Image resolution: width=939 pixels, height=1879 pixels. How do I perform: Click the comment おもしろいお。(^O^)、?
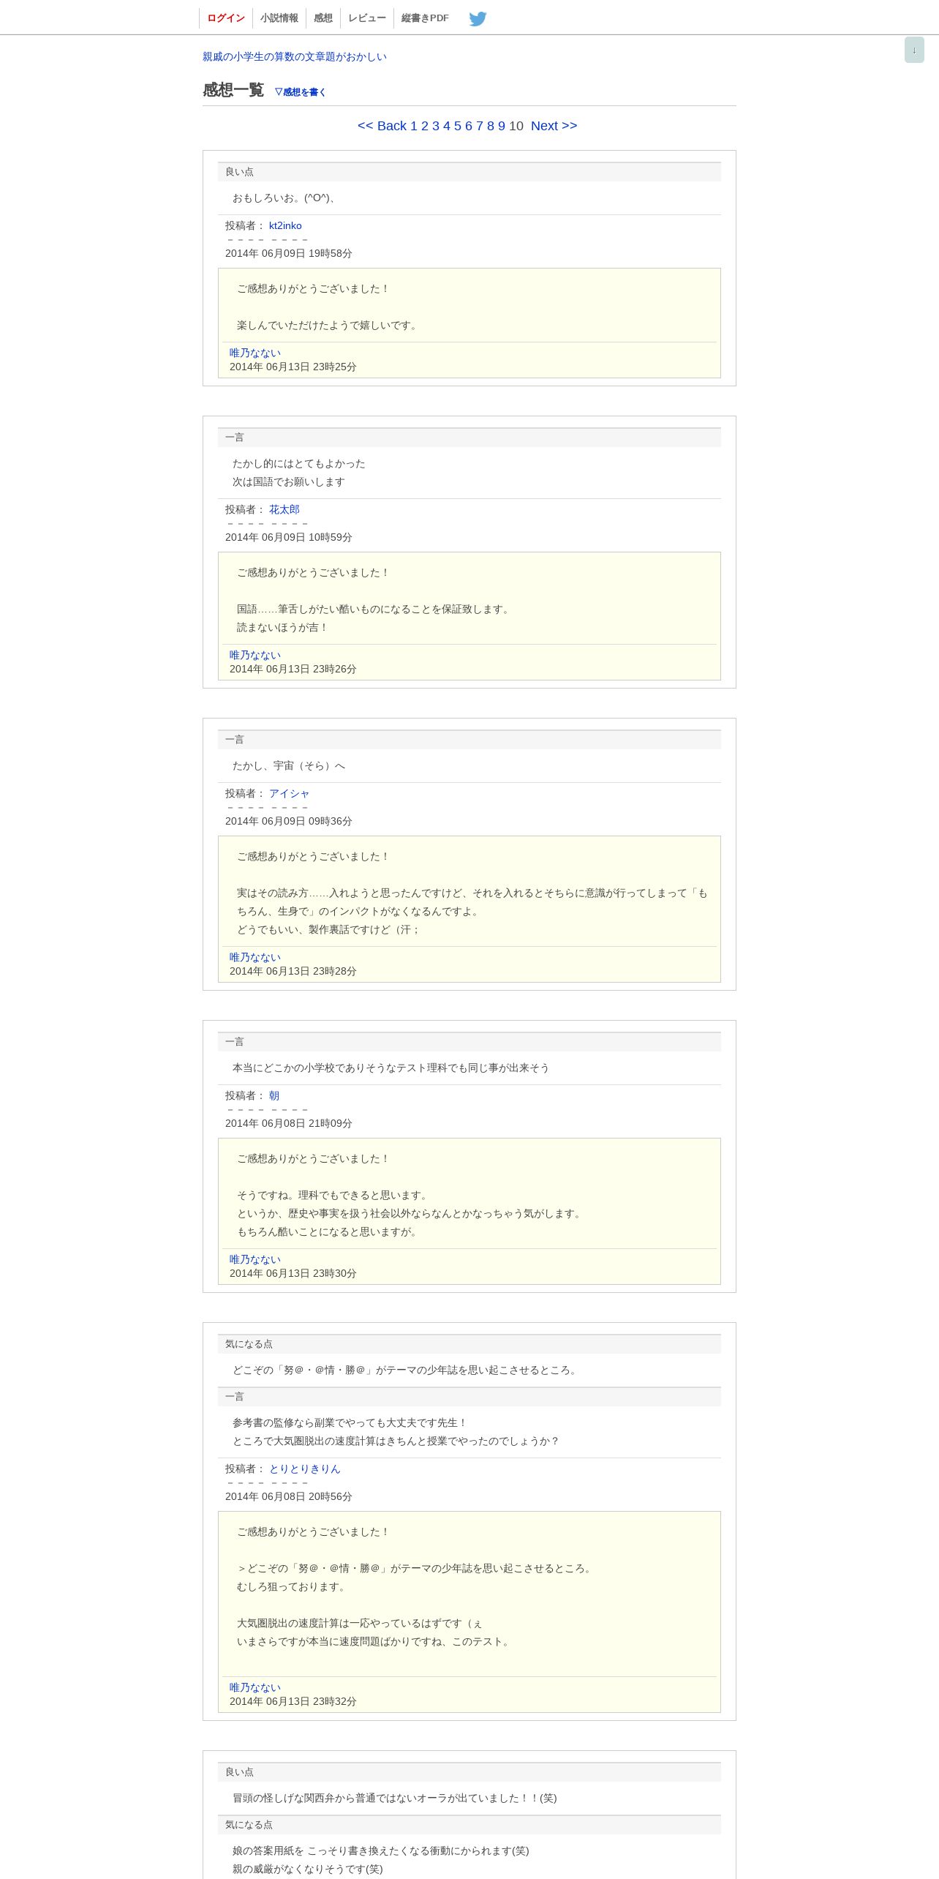point(284,198)
